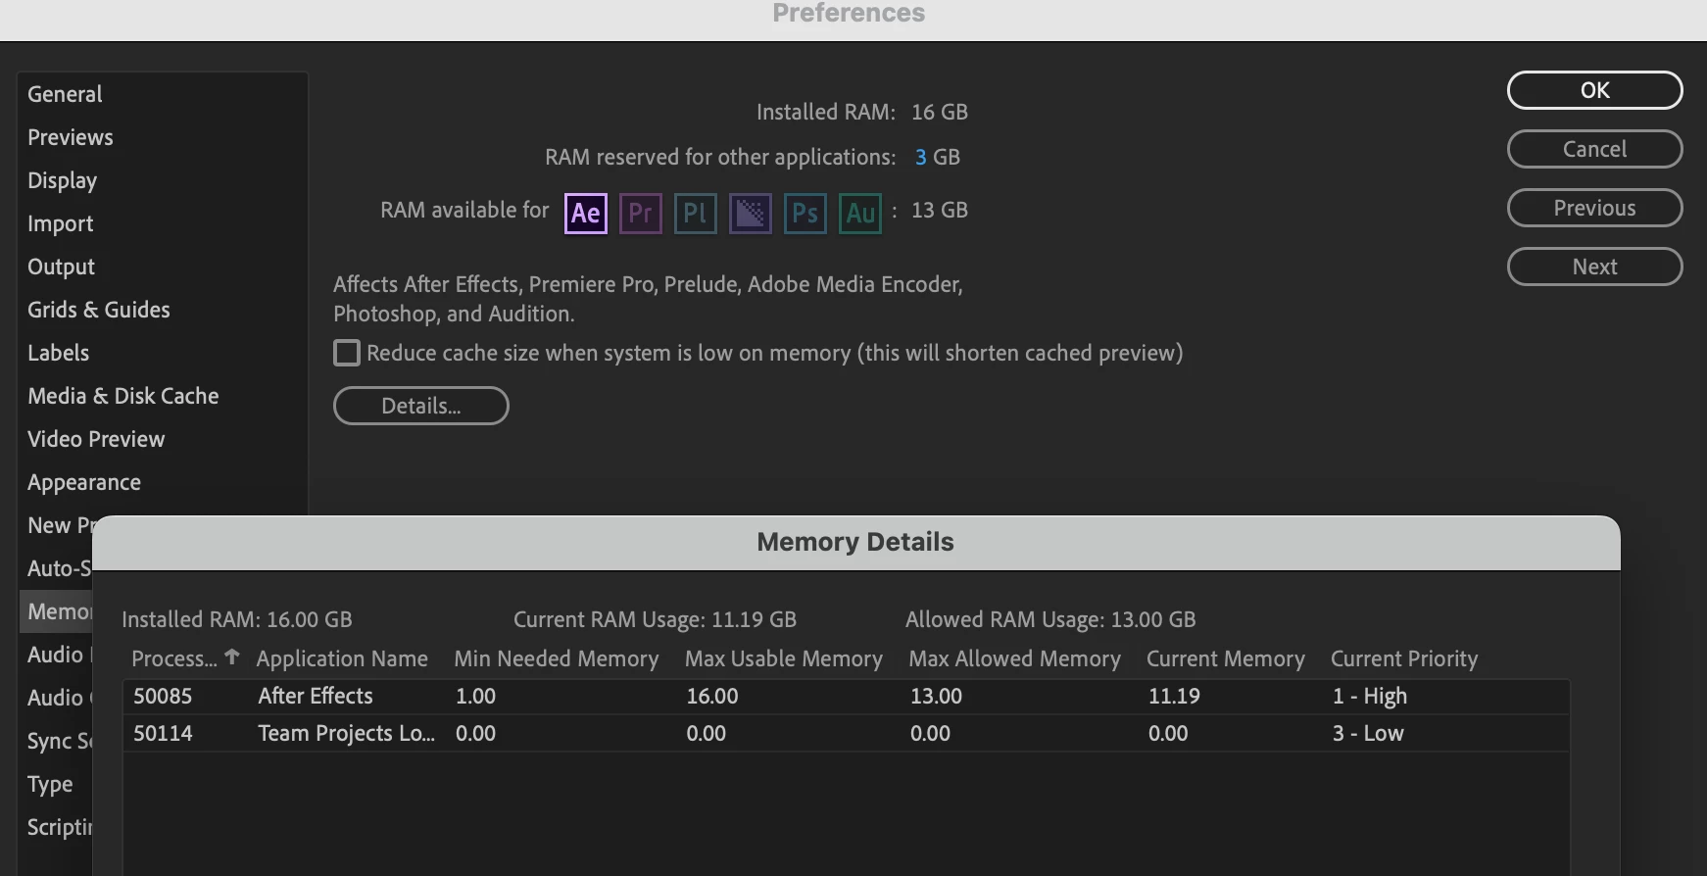The height and width of the screenshot is (876, 1707).
Task: Click the 16.00 max usable memory cell
Action: [712, 696]
